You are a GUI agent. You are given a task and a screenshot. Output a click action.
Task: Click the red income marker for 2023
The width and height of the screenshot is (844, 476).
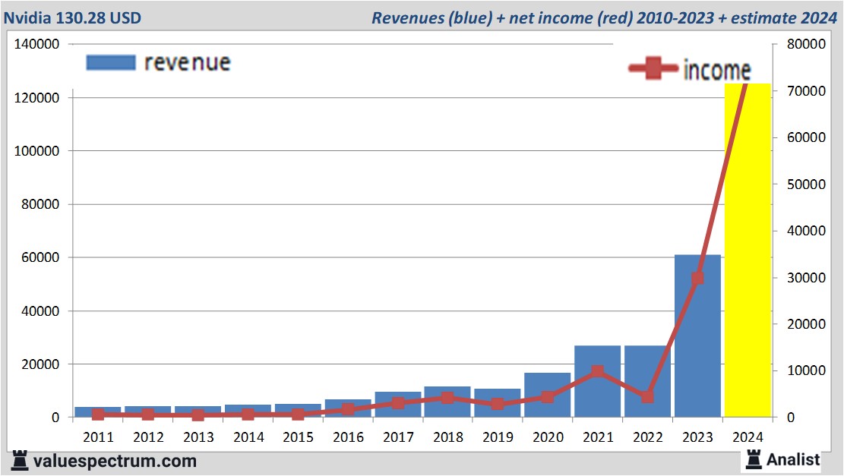click(x=697, y=279)
